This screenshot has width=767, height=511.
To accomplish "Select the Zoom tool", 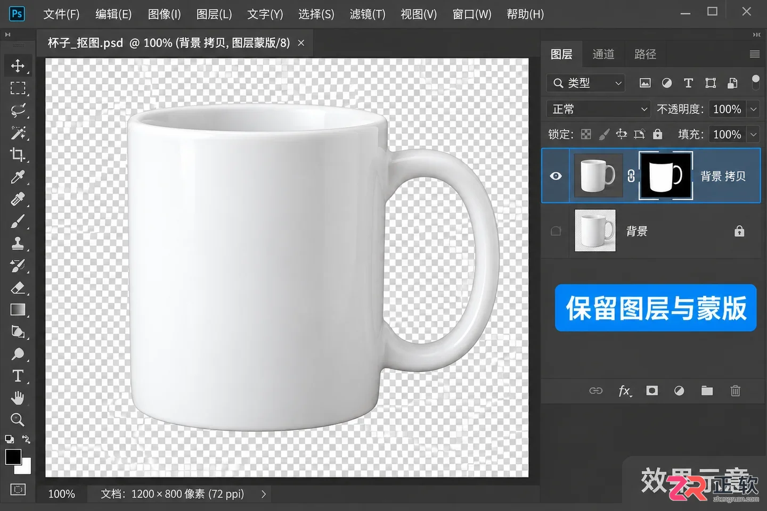I will tap(18, 420).
